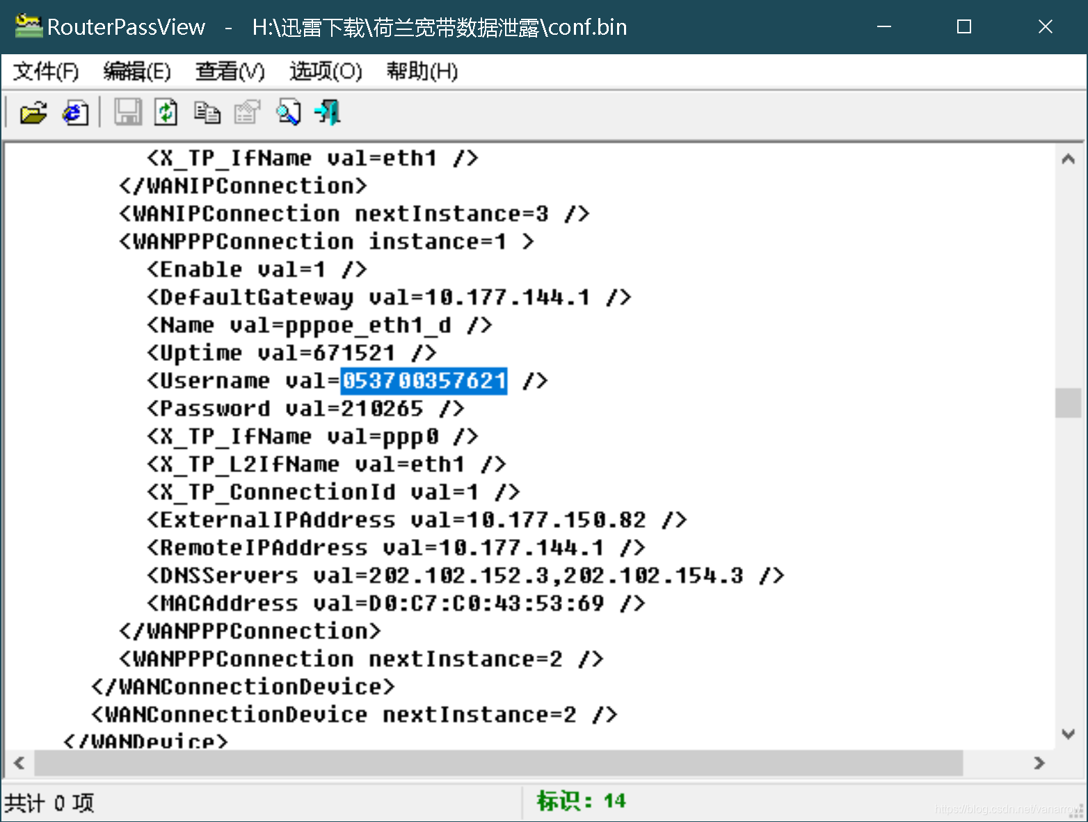
Task: Open the 帮助(H) menu
Action: point(422,71)
